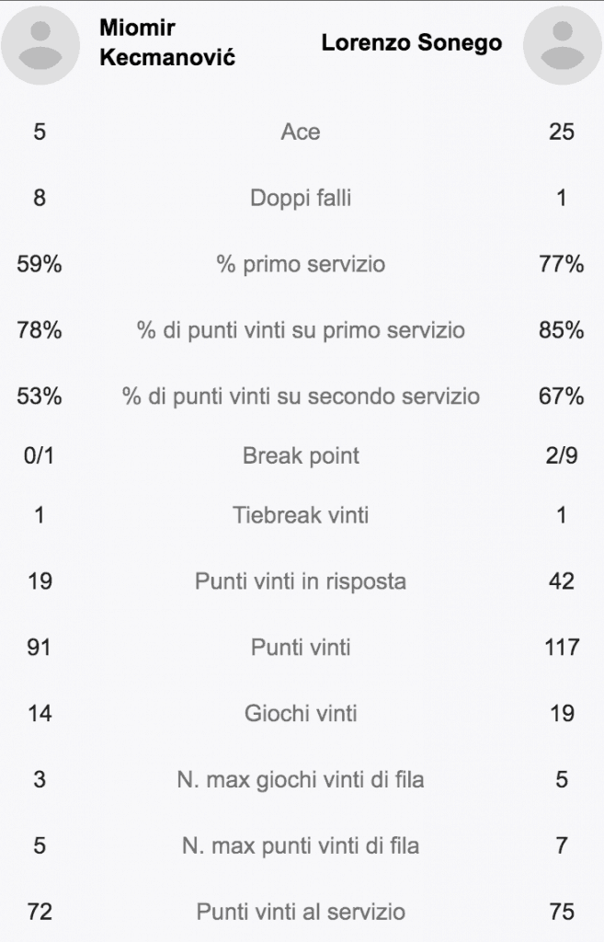Select the Tiebreak vinti label
Image resolution: width=604 pixels, height=942 pixels.
pos(301,515)
